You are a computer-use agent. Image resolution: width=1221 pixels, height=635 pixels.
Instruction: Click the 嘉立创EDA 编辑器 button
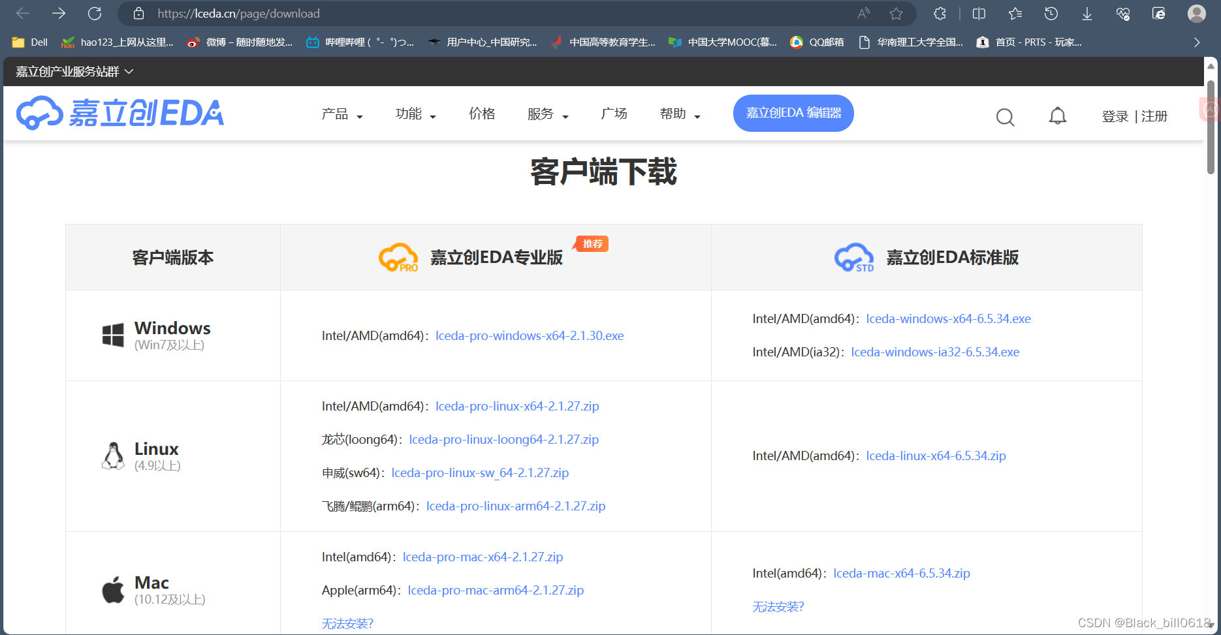[793, 113]
